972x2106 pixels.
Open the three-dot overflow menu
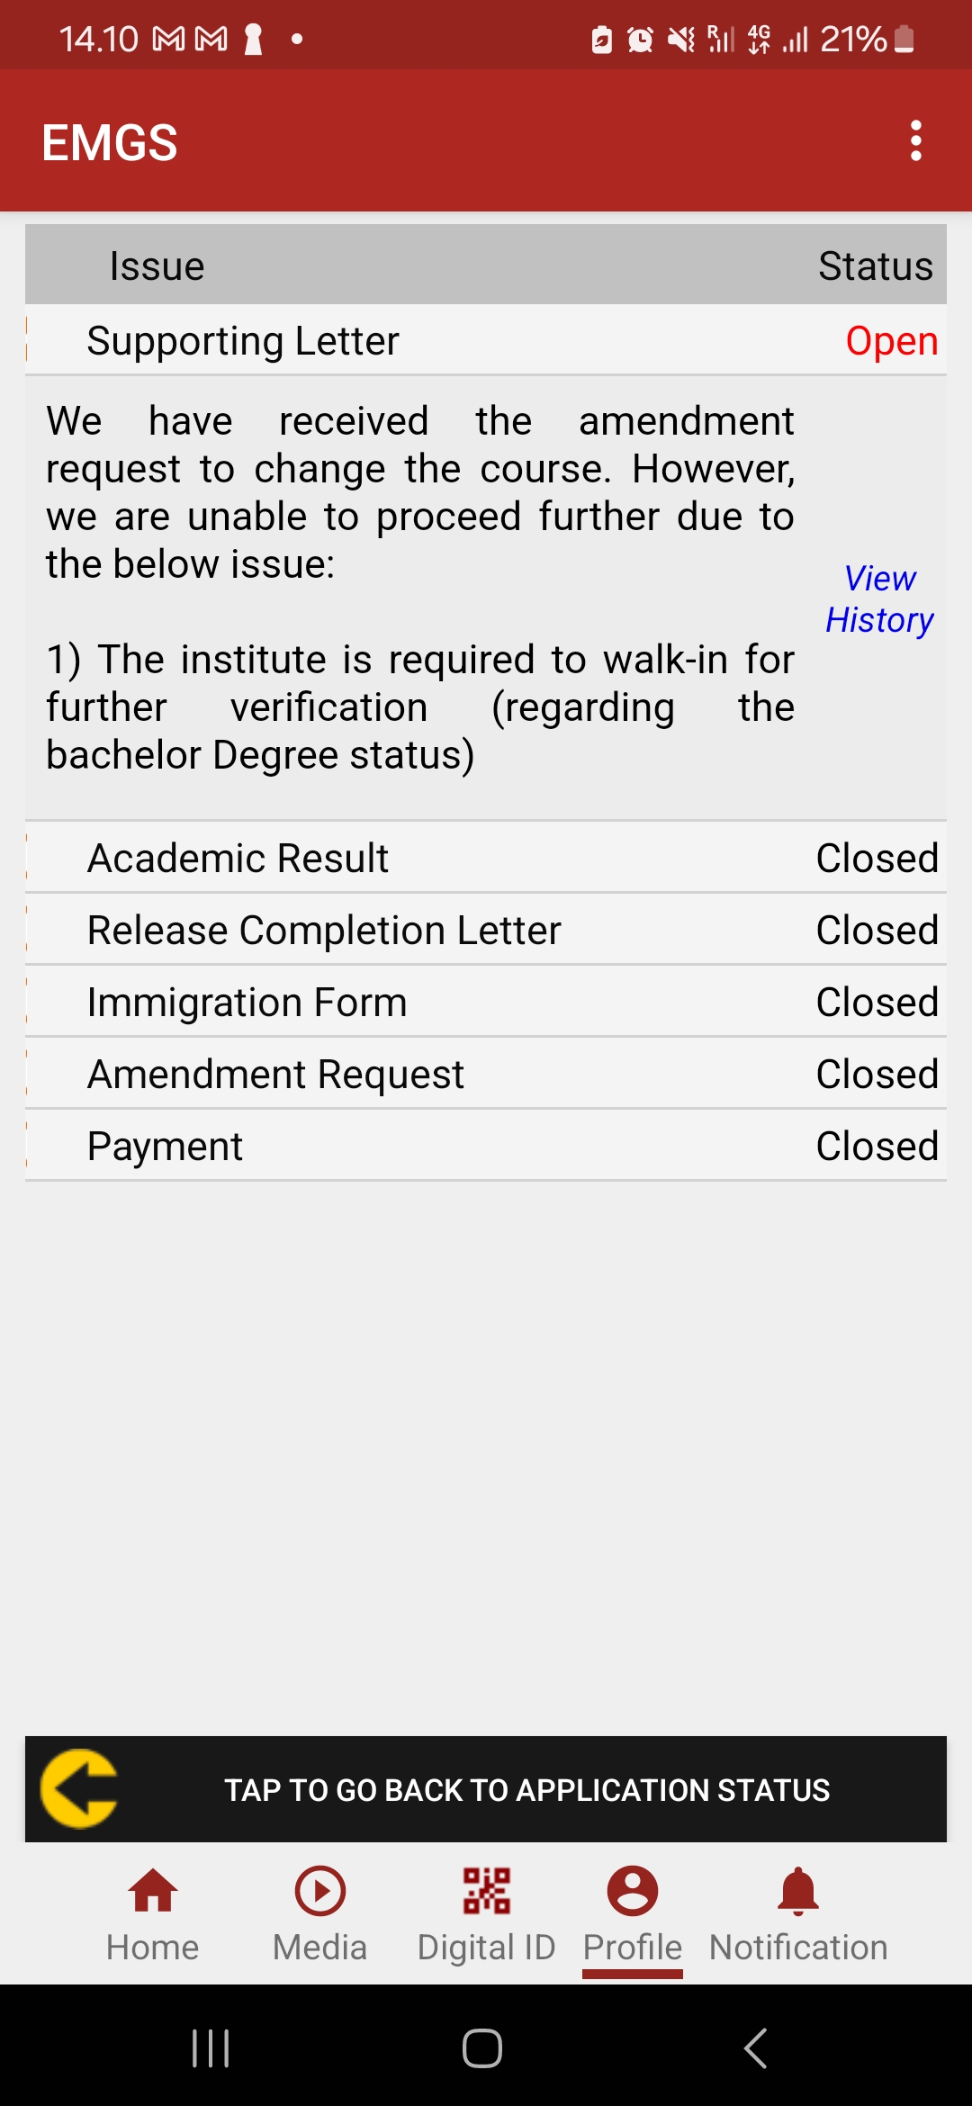click(x=915, y=141)
